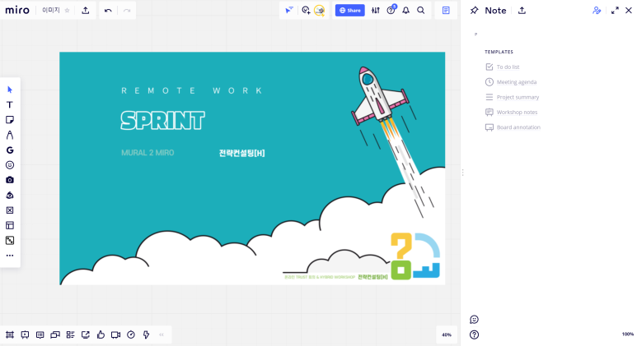Open the board settings sliders icon
Image resolution: width=637 pixels, height=346 pixels.
point(376,10)
